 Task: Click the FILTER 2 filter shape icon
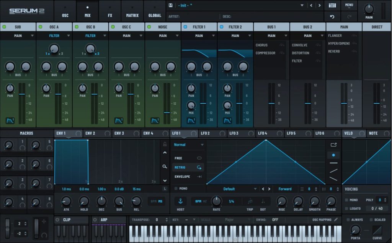227,121
